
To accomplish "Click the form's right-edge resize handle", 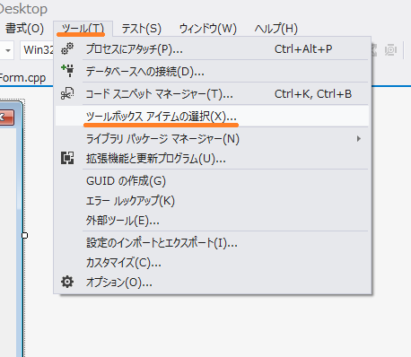I will tap(24, 236).
